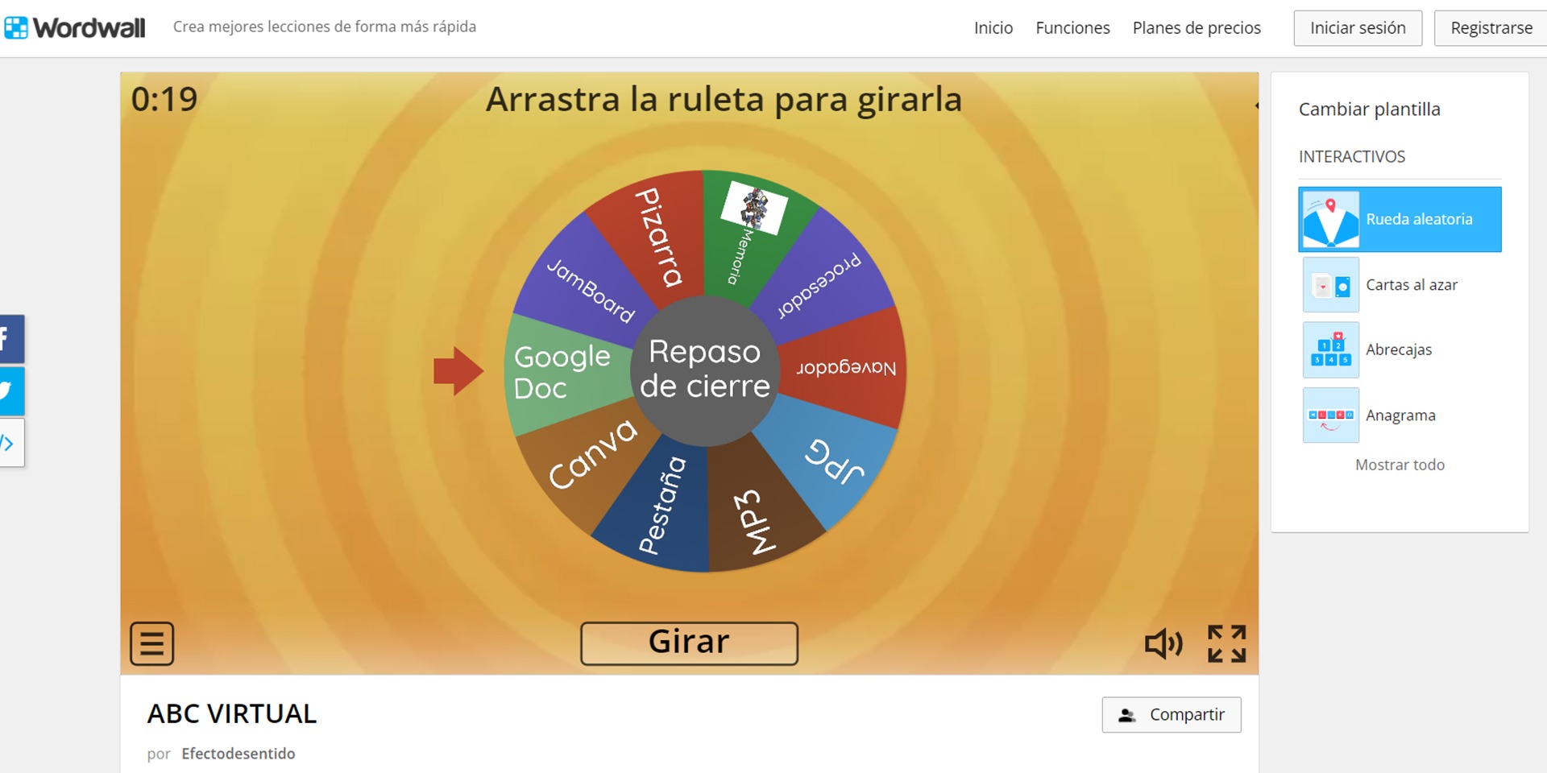This screenshot has width=1547, height=773.
Task: Click the MP3 wheel segment
Action: pos(756,519)
